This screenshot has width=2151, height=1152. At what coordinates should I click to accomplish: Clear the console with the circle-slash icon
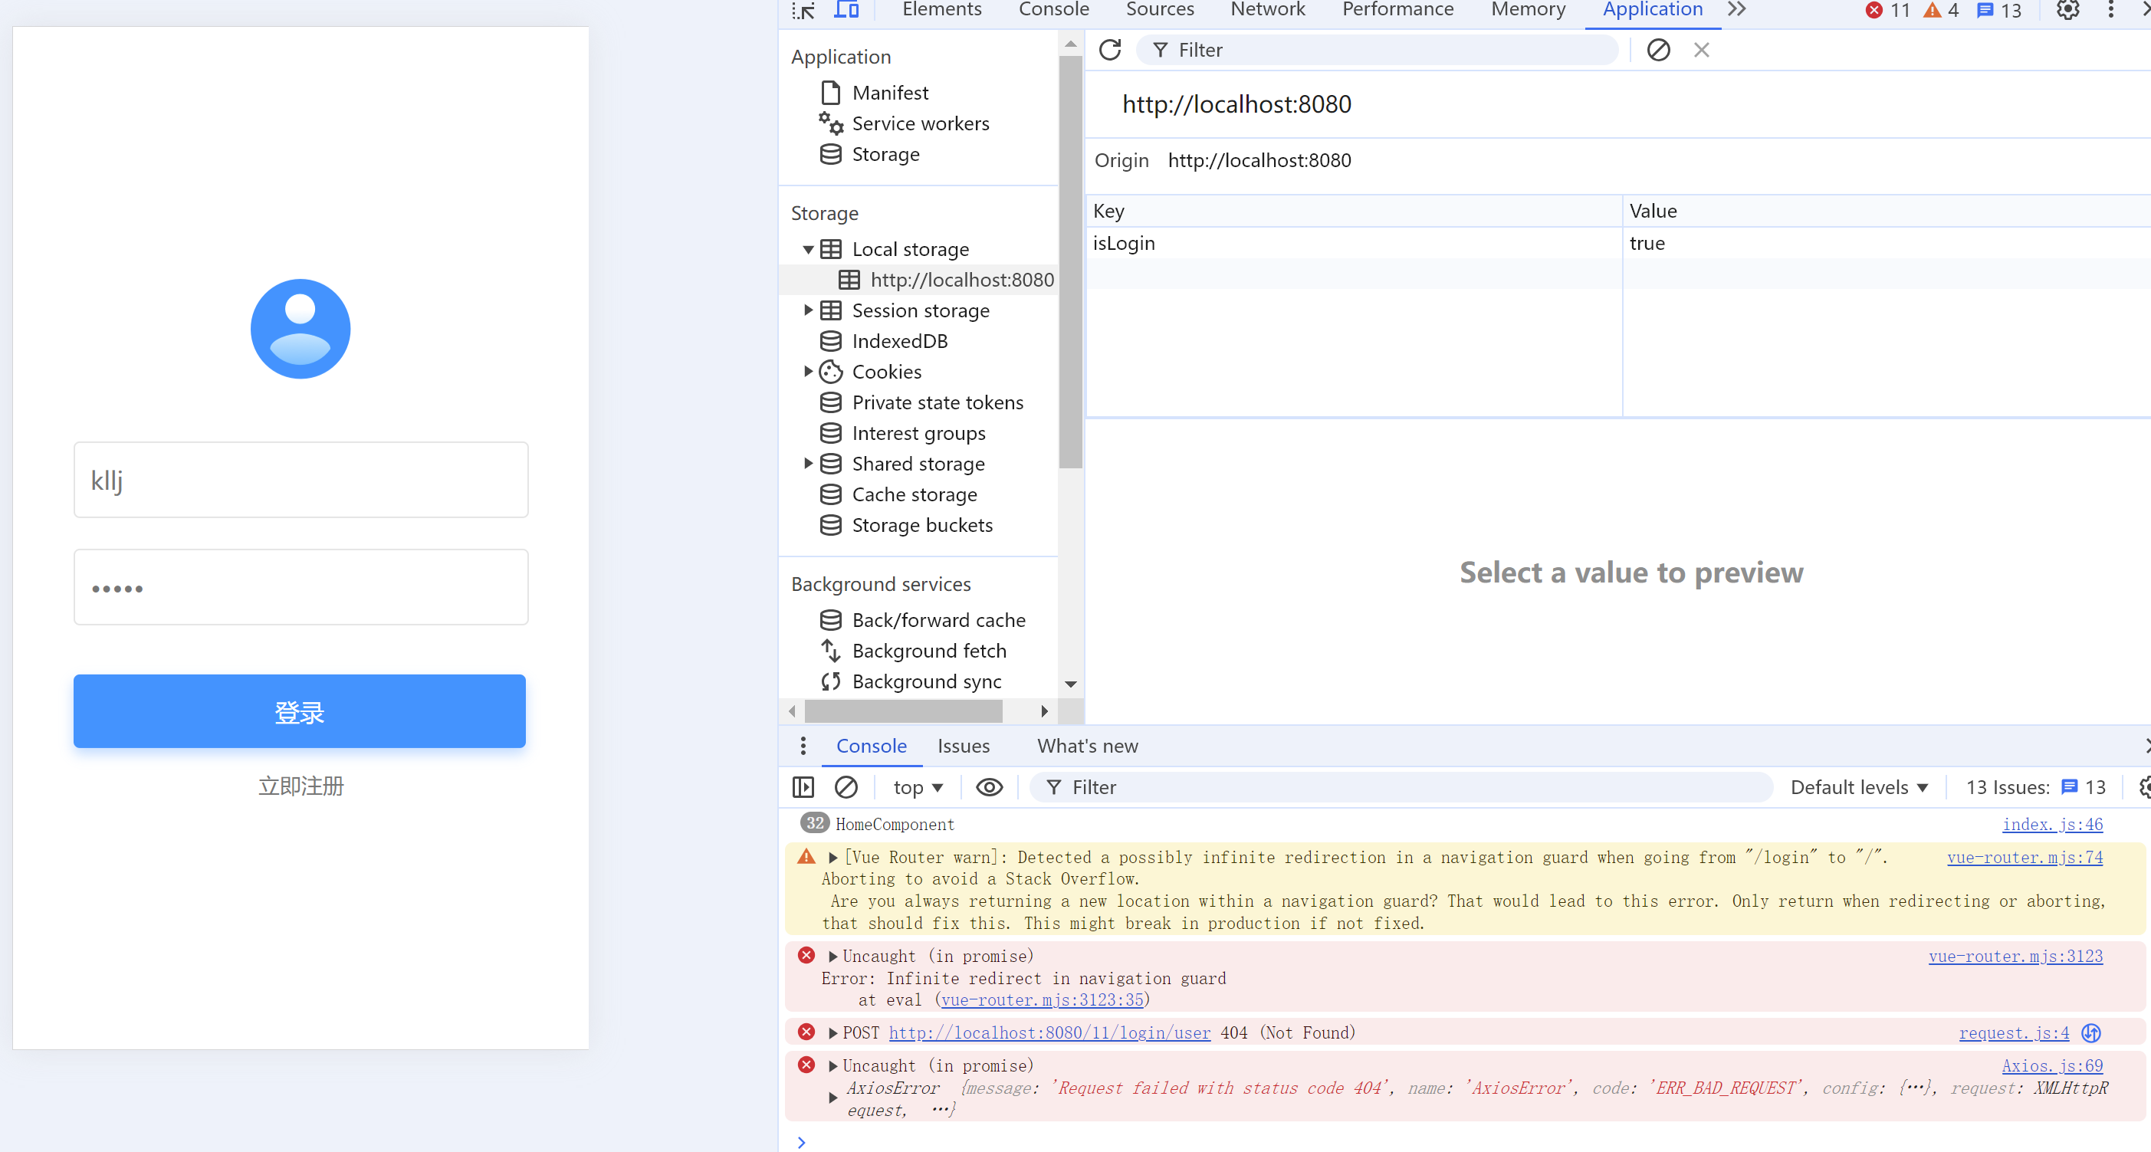[x=846, y=787]
